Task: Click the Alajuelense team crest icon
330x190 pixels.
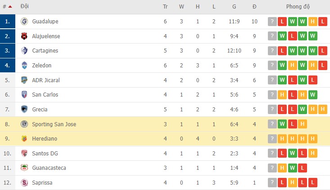Action: (24, 36)
